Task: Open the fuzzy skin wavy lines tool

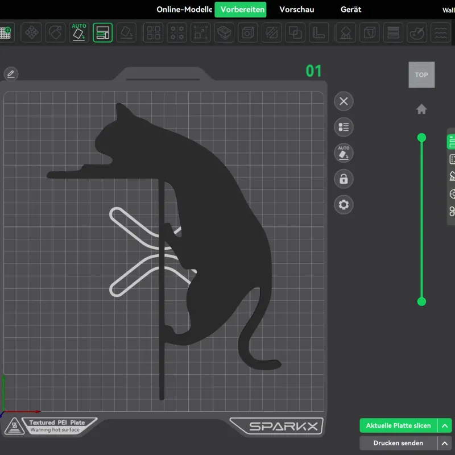Action: (x=440, y=32)
